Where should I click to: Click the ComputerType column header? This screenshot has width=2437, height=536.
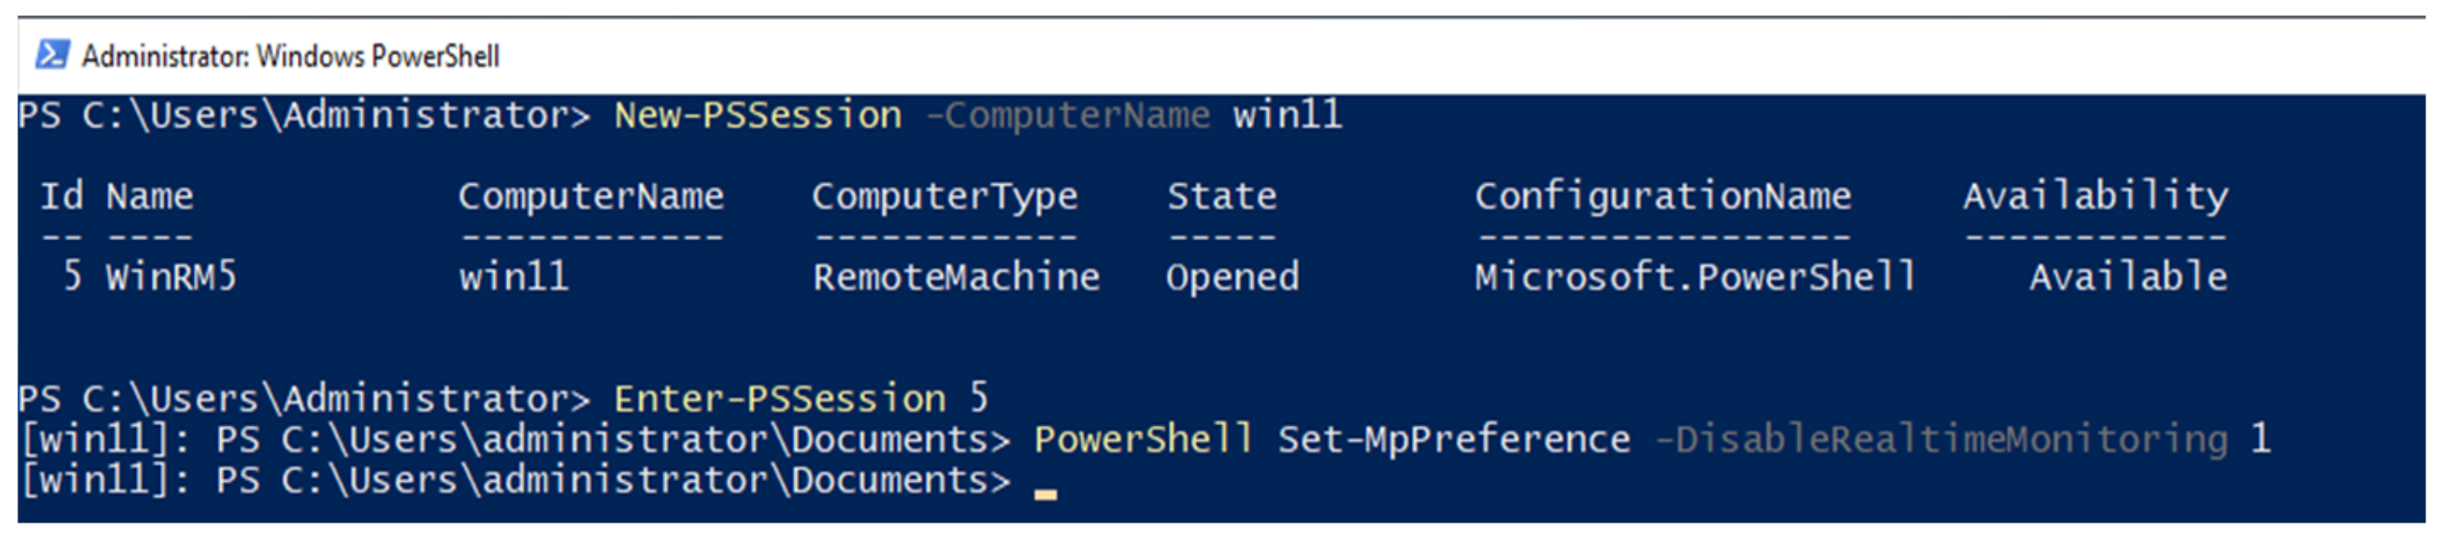tap(944, 197)
